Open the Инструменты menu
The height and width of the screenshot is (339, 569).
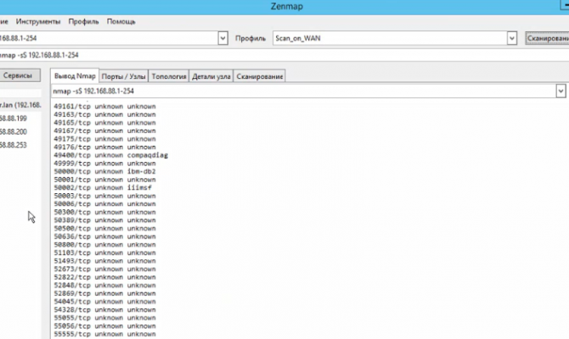pos(38,22)
